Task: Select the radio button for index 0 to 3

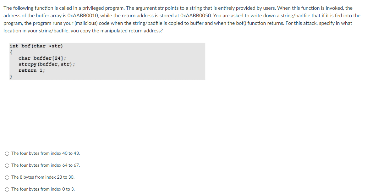Action: click(x=7, y=189)
